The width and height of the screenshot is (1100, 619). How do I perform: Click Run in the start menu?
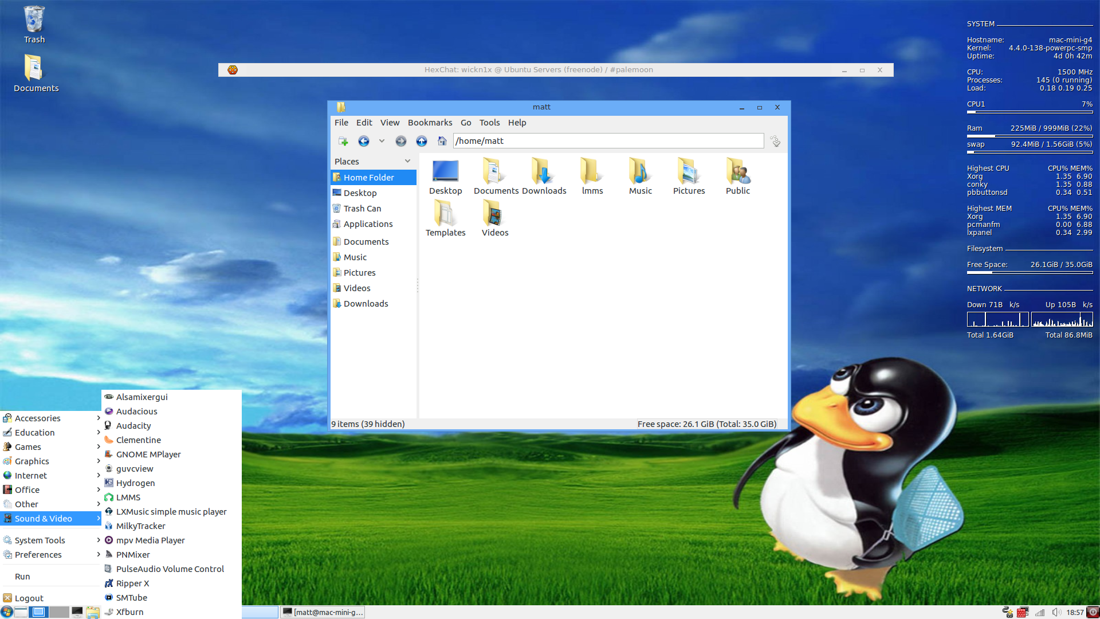[51, 577]
